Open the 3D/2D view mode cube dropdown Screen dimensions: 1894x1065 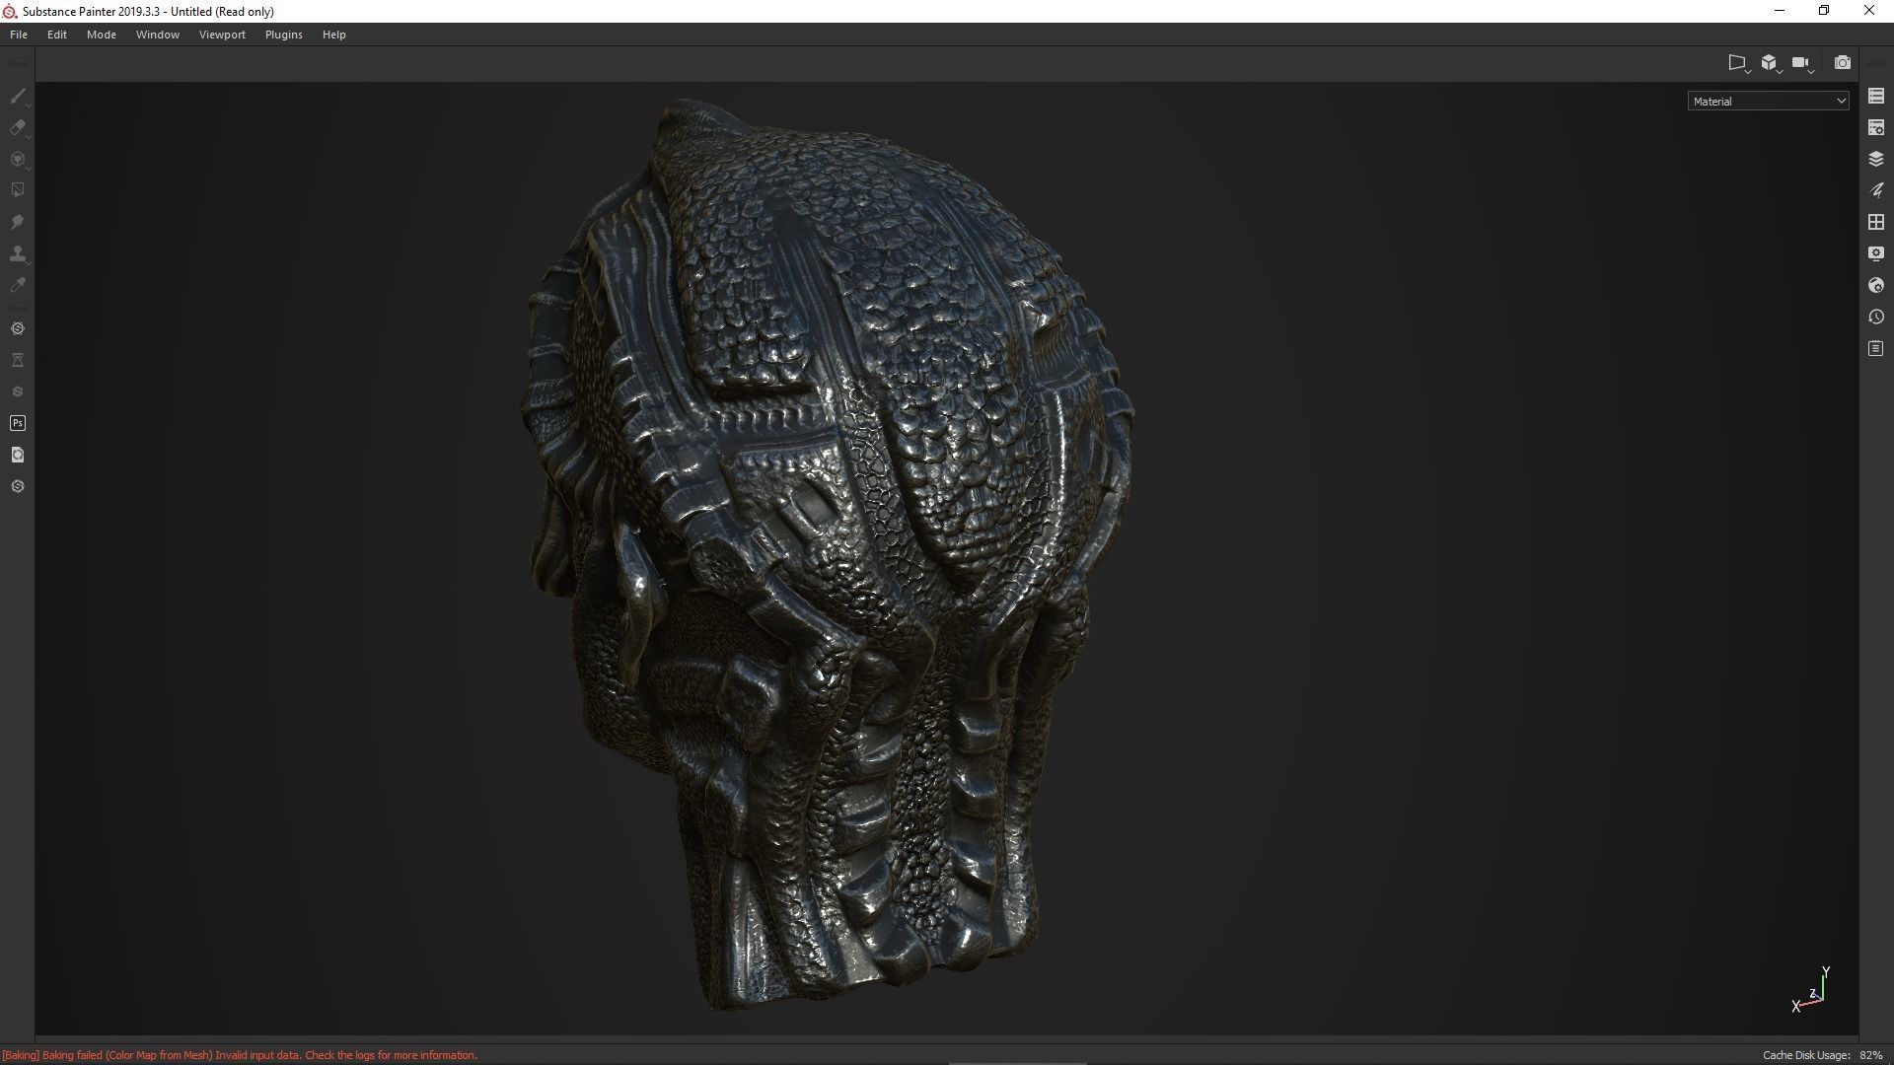(1771, 63)
